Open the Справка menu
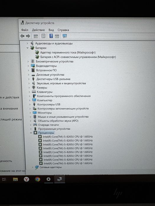155x206 pixels. coord(63,30)
